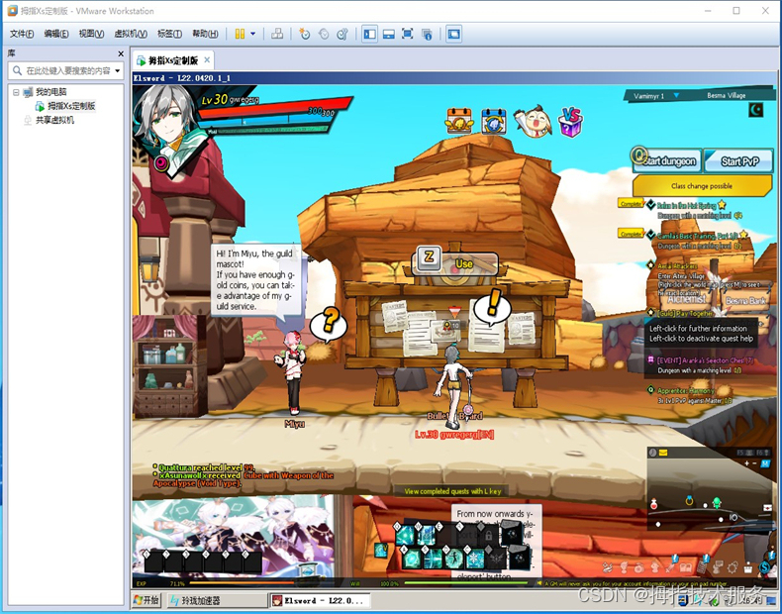The width and height of the screenshot is (782, 614).
Task: Toggle the library sidebar view icon
Action: [369, 34]
